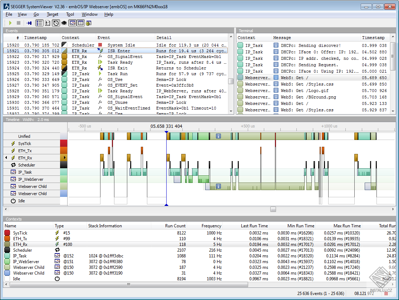Sort contexts by Run Count column header

pyautogui.click(x=175, y=226)
